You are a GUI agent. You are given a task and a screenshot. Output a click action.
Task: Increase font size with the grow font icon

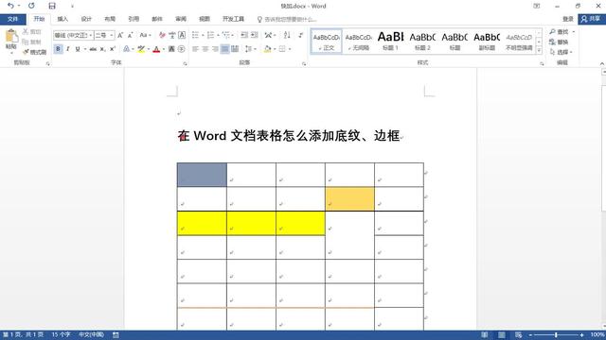(120, 35)
